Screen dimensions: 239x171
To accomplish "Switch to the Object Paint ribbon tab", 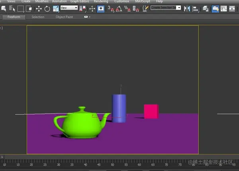I will [64, 17].
